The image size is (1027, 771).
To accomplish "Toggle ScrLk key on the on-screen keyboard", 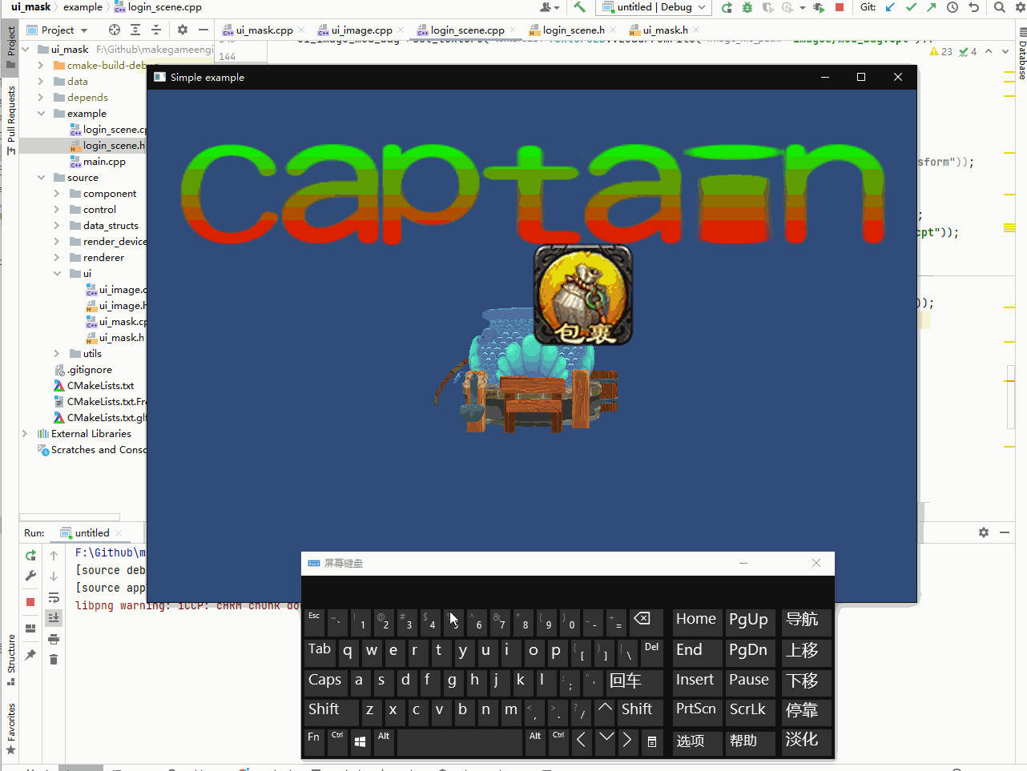I will click(747, 710).
